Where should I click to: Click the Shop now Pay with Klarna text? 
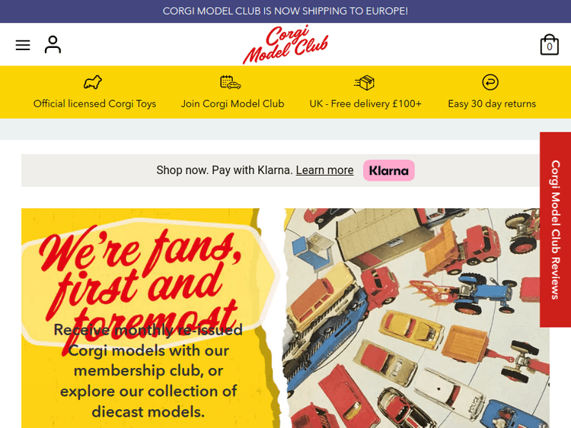click(225, 170)
